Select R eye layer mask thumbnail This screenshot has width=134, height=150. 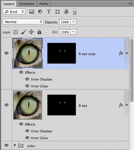(x=62, y=105)
